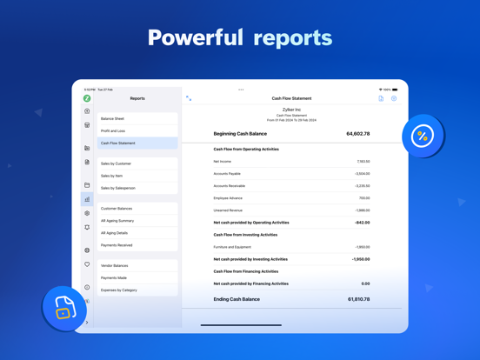This screenshot has width=480, height=360.
Task: Click the heart icon in the sidebar
Action: 87,264
